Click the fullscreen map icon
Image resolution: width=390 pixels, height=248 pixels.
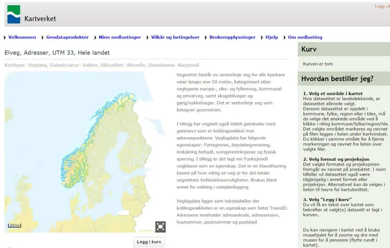coord(160,227)
